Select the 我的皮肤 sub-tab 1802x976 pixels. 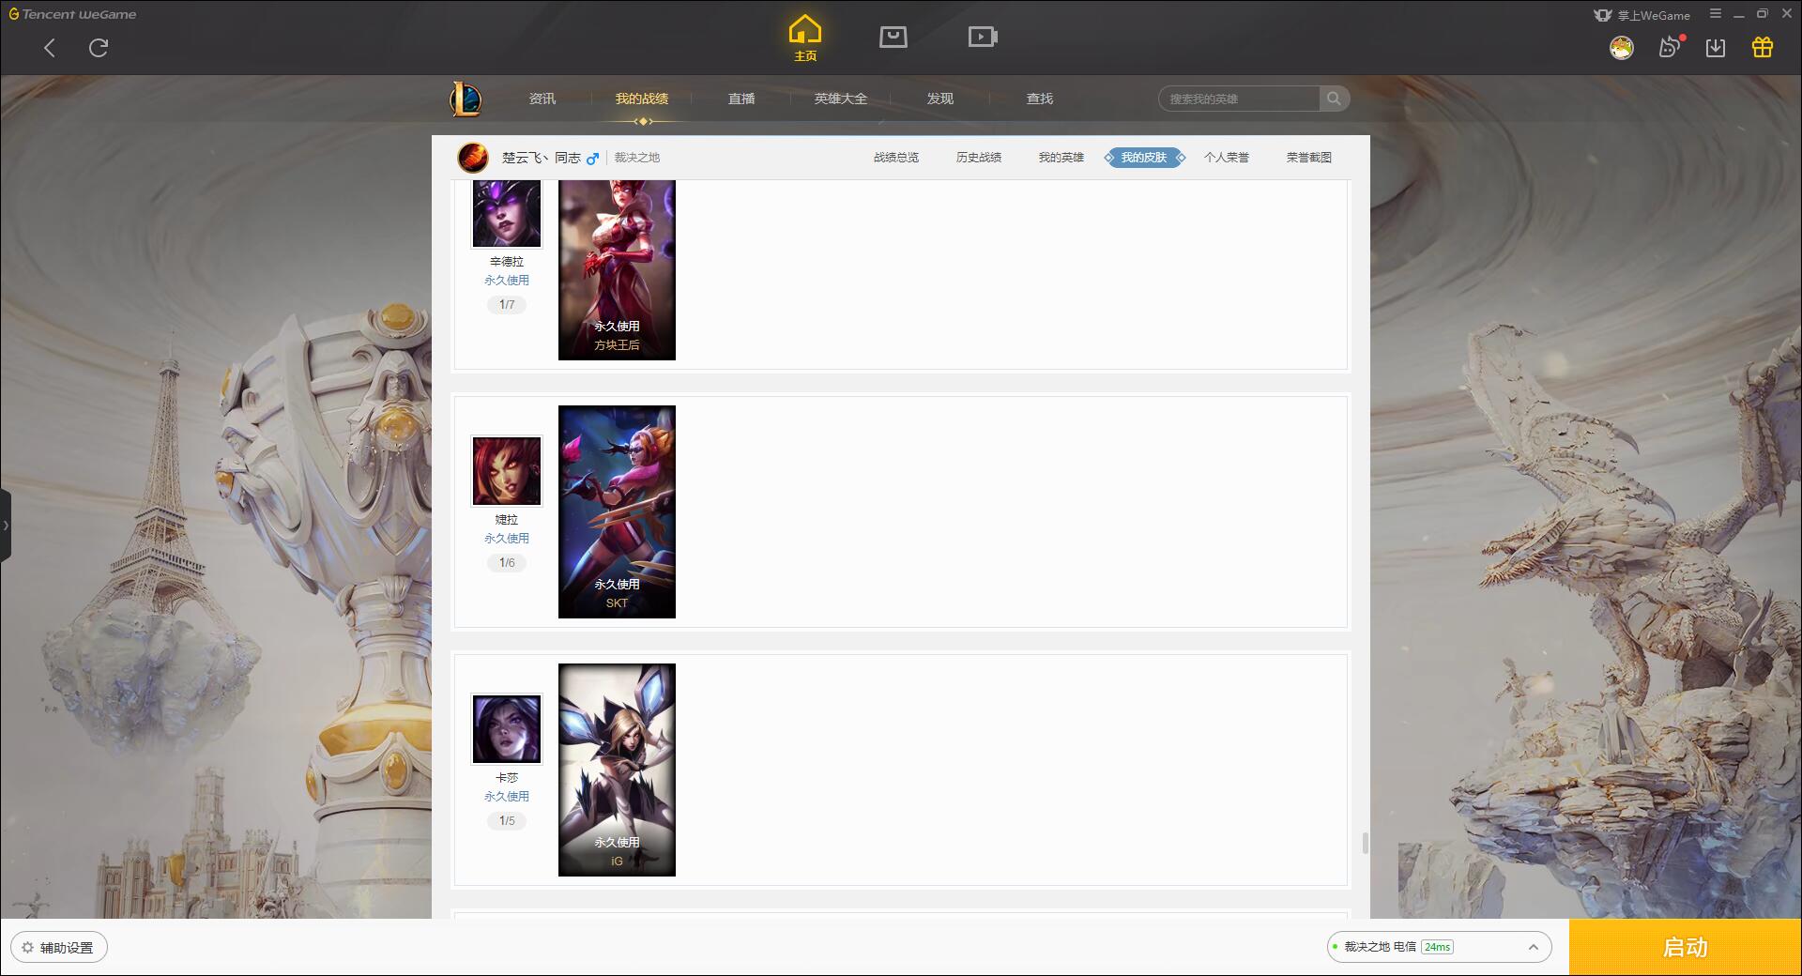pyautogui.click(x=1144, y=158)
